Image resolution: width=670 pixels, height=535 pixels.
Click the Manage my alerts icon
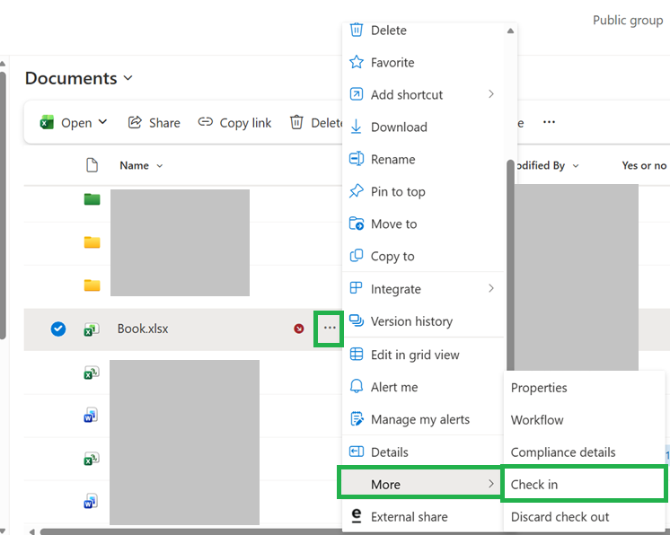[x=357, y=419]
